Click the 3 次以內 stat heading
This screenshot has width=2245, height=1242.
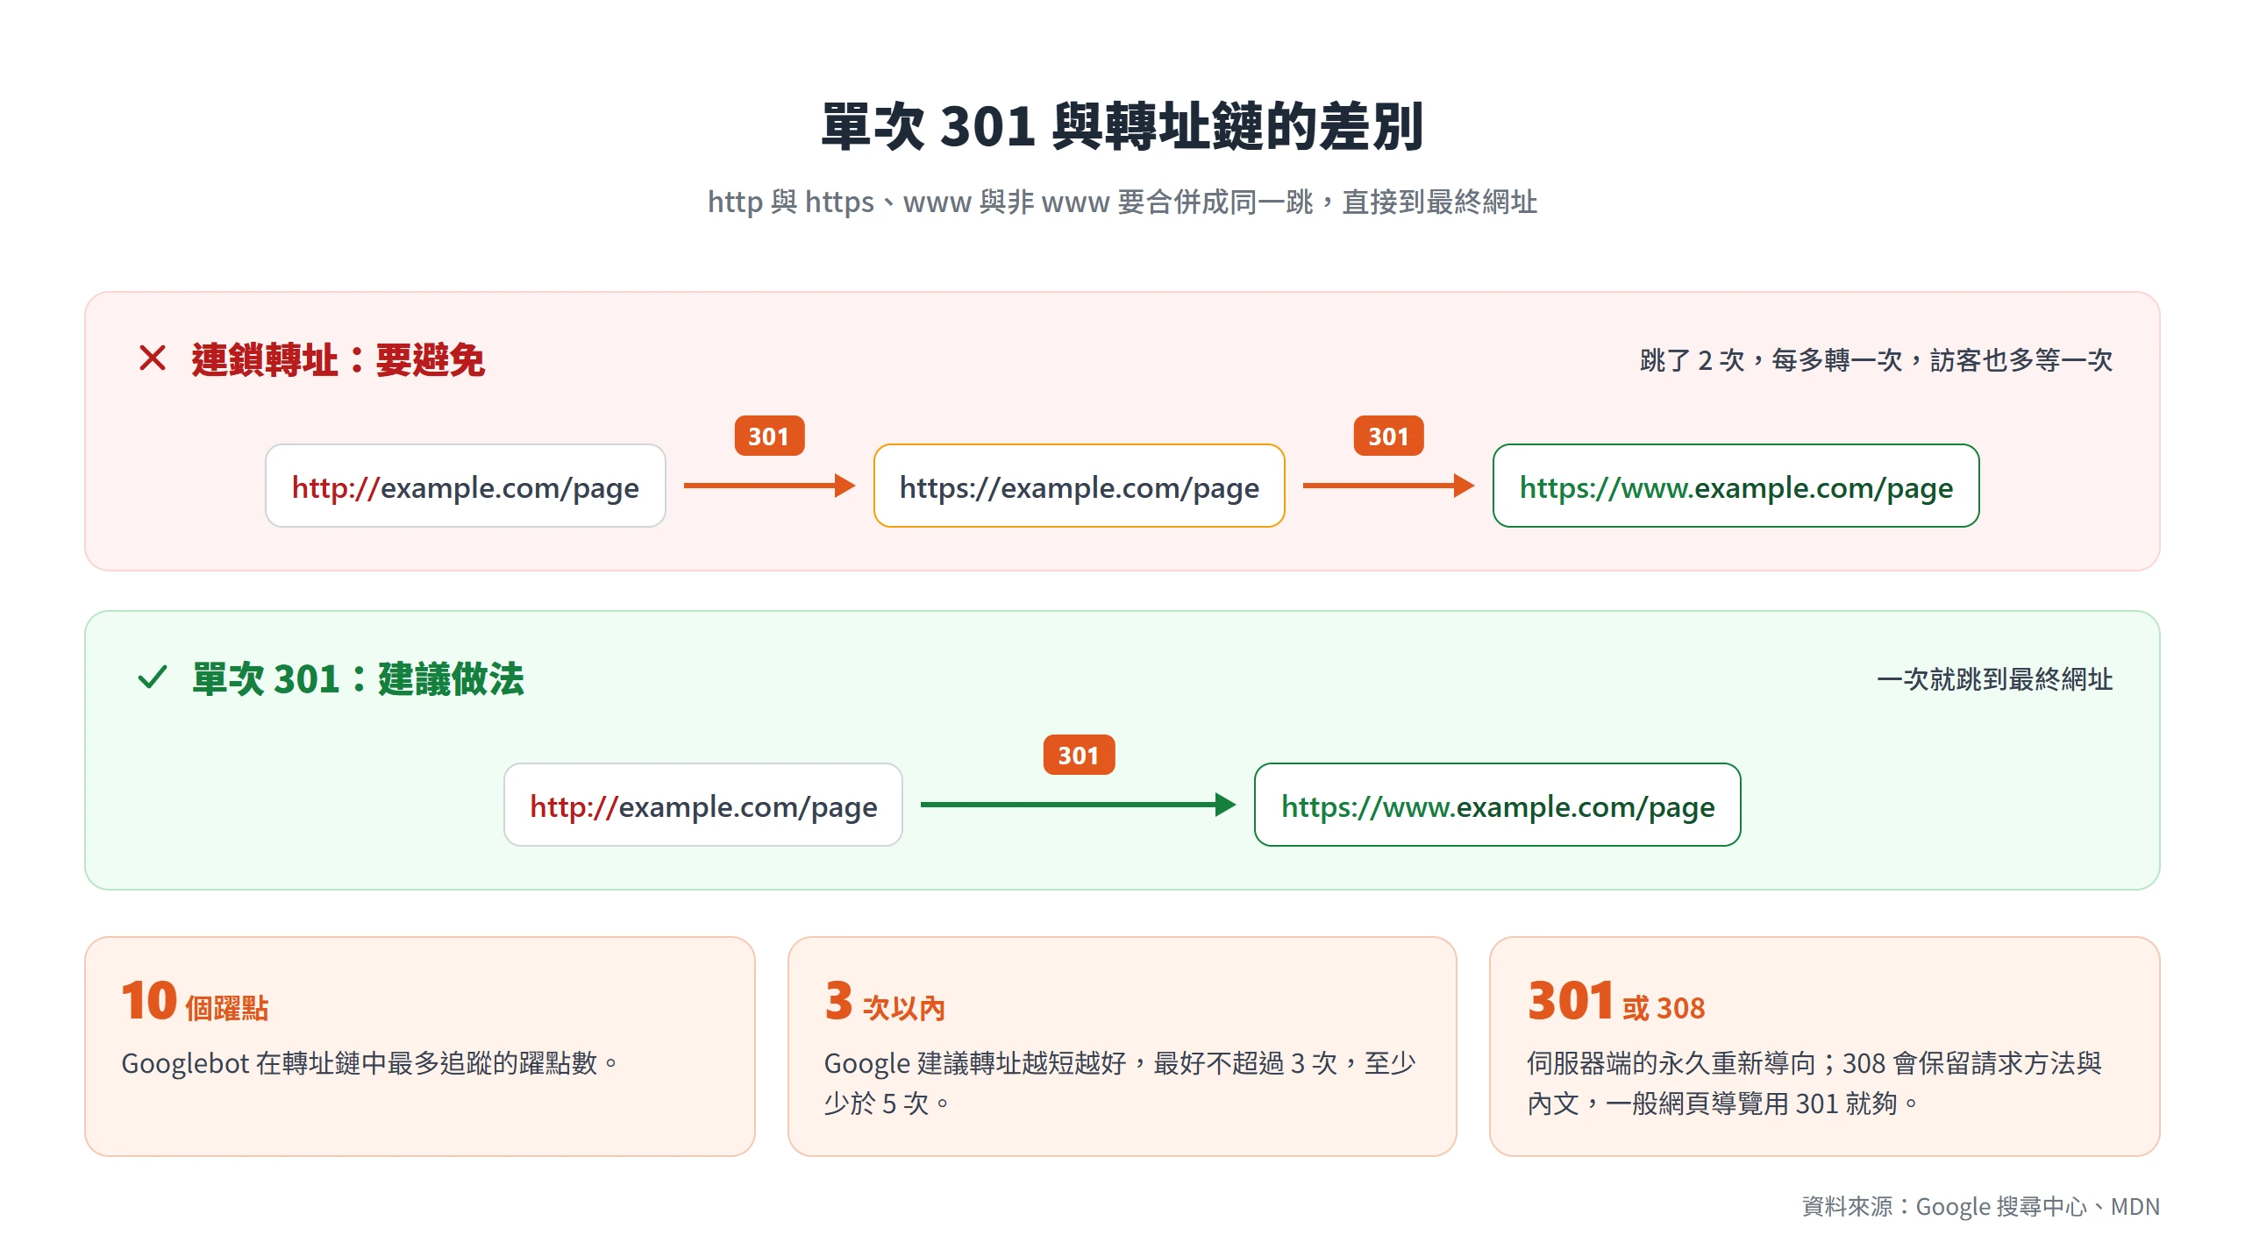pyautogui.click(x=884, y=1001)
